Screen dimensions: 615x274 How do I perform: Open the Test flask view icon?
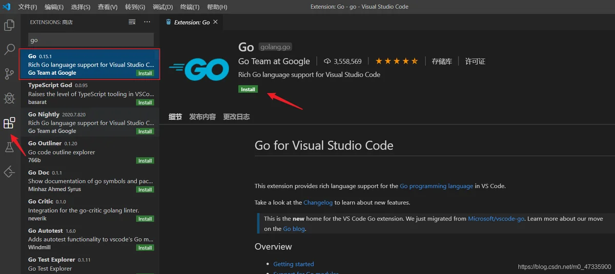pyautogui.click(x=9, y=147)
